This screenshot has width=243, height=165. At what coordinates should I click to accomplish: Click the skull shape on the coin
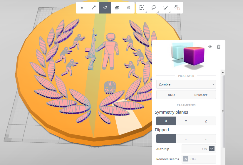110,87
